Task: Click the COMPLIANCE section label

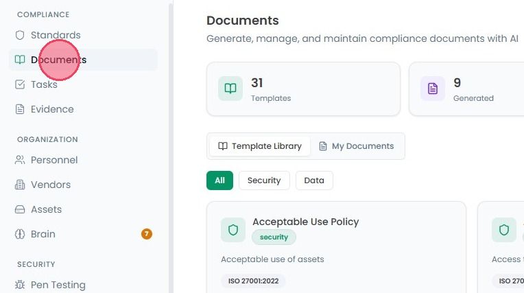Action: pos(43,14)
